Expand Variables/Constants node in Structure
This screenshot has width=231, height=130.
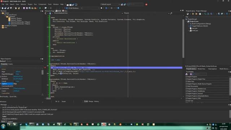click(x=1, y=26)
